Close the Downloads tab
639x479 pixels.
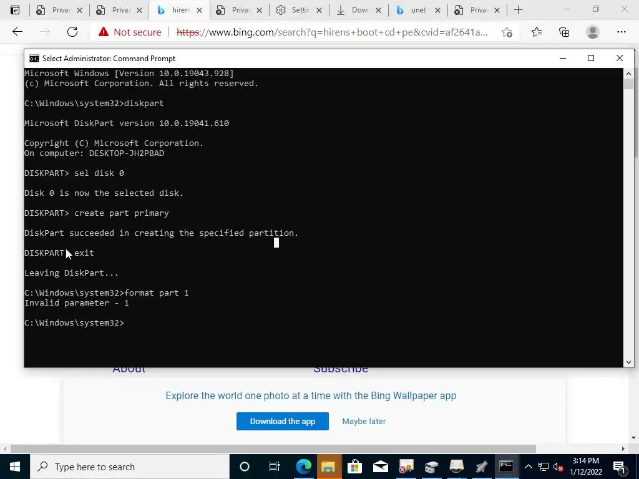point(379,11)
